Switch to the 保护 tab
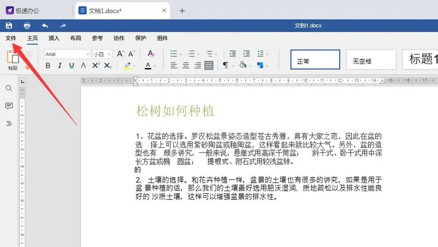This screenshot has height=247, width=438. tap(141, 38)
